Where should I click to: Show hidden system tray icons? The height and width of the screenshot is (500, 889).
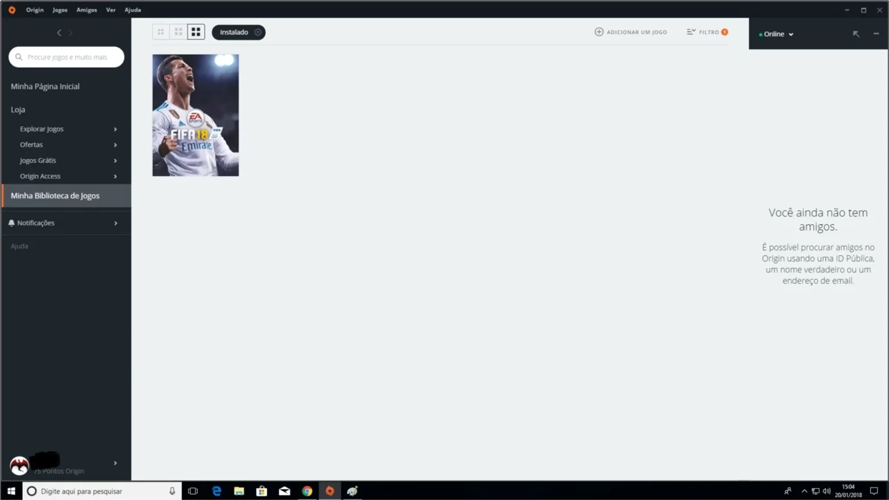[x=804, y=491]
